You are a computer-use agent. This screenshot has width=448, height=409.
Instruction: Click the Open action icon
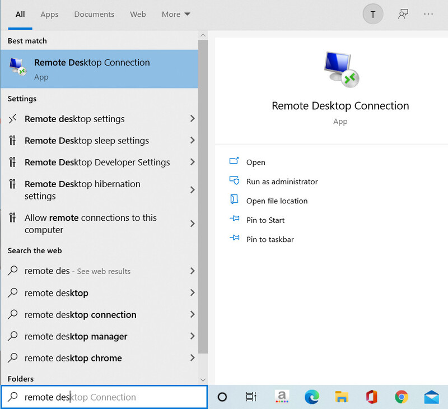click(x=234, y=161)
